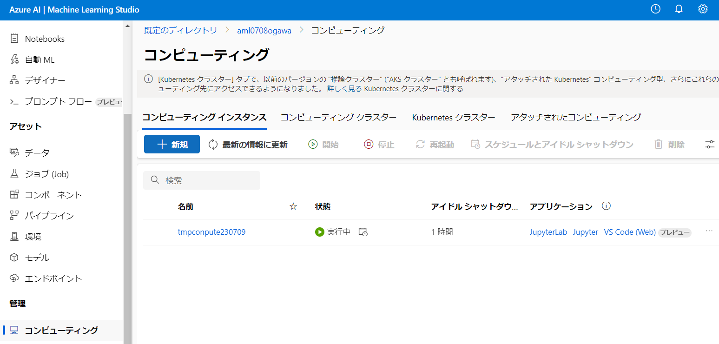Open the notifications bell
This screenshot has width=719, height=344.
click(x=679, y=9)
